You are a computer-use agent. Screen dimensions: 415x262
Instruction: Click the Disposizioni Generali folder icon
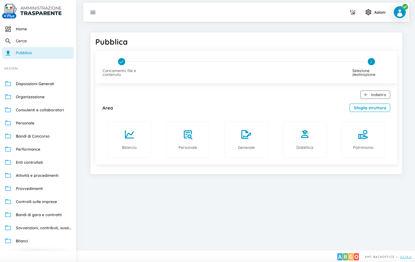(x=8, y=84)
